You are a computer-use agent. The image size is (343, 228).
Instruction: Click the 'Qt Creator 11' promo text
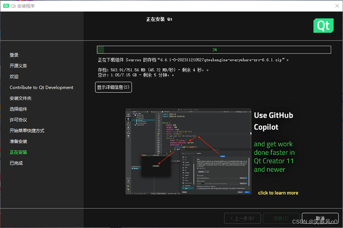274,161
